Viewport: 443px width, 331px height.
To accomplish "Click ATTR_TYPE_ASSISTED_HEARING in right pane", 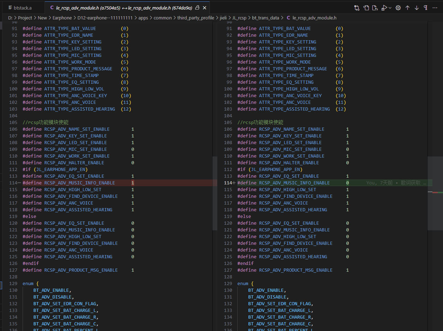I will coord(294,109).
